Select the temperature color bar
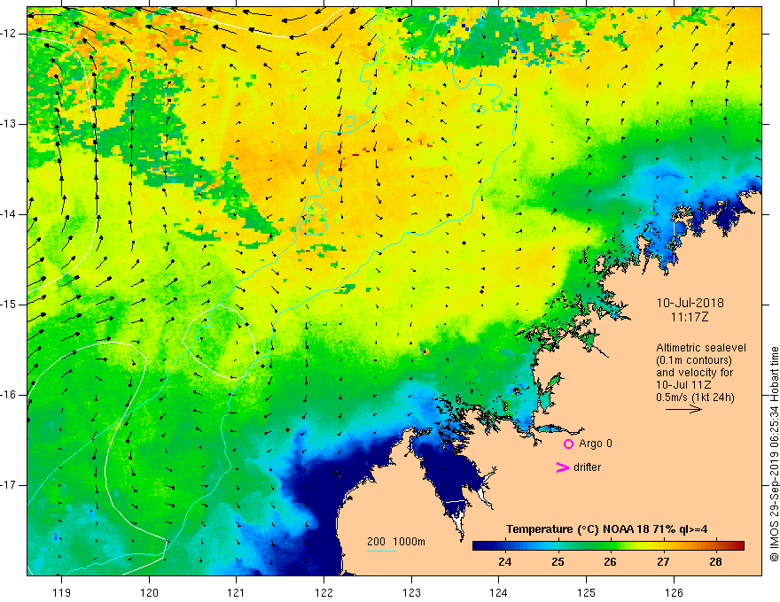Screen dimensions: 780x602 point(608,545)
